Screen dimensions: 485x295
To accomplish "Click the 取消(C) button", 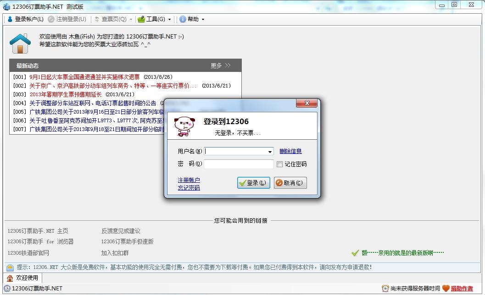I will tap(290, 183).
